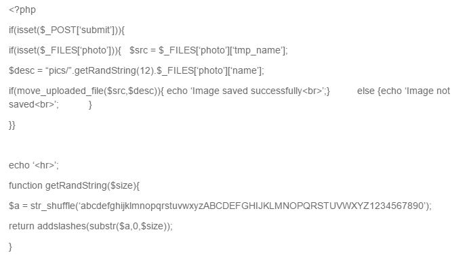465x255 pixels.
Task: Click the $src variable assignment
Action: (209, 50)
